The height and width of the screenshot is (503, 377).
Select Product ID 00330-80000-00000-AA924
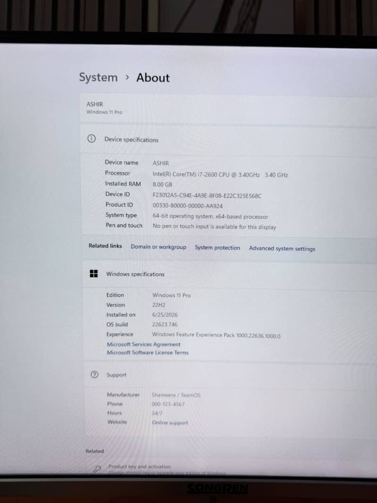point(187,206)
